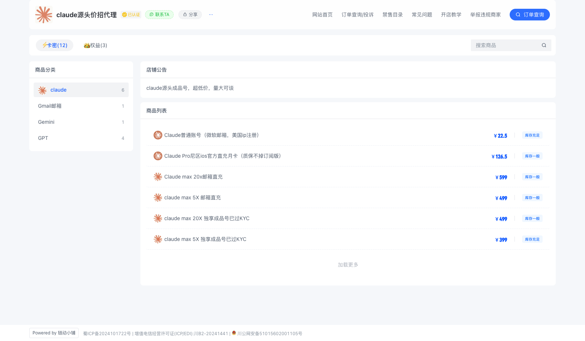Open 常见问题 page
This screenshot has height=341, width=585.
coord(422,15)
